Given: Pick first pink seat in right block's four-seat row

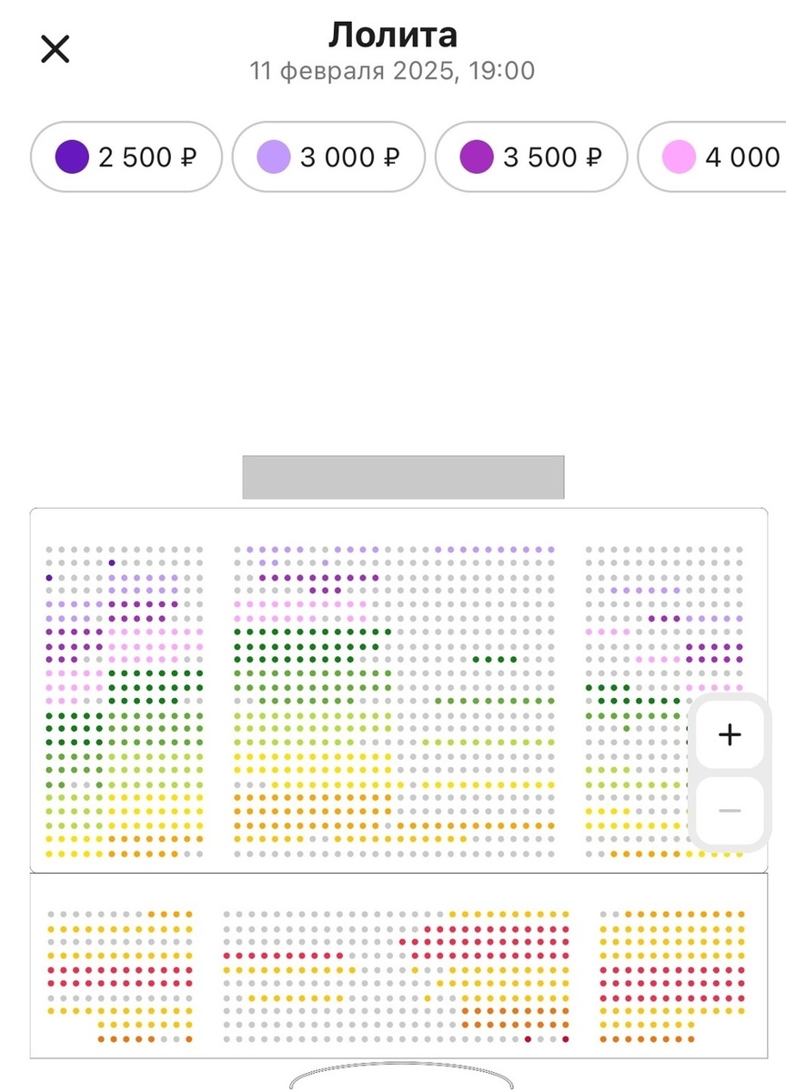Looking at the screenshot, I should click(x=589, y=632).
